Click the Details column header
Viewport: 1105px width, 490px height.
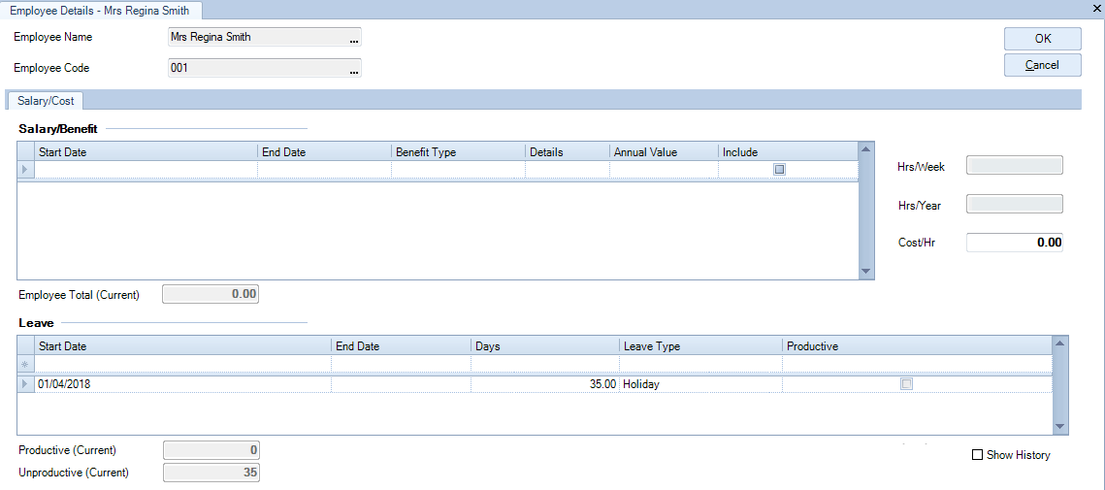click(568, 152)
